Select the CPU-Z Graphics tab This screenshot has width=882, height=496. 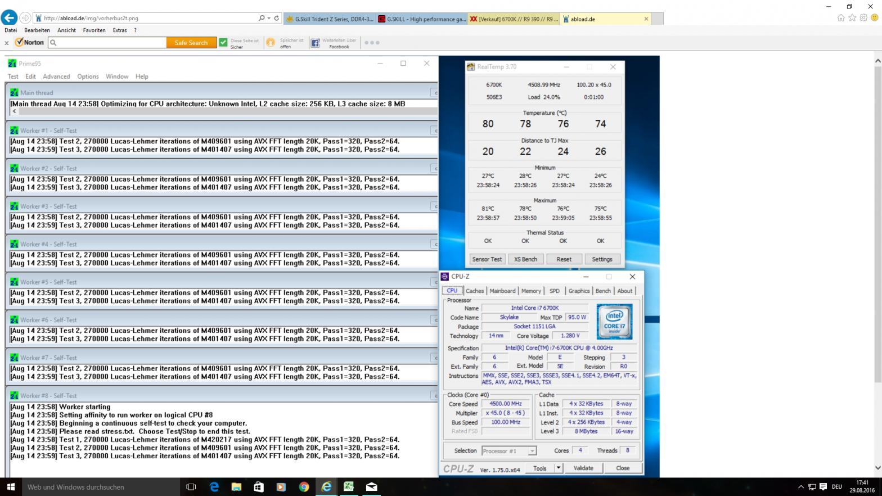(x=579, y=291)
